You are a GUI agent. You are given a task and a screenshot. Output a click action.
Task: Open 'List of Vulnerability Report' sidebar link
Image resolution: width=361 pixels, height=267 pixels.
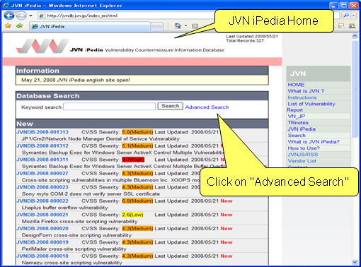311,107
